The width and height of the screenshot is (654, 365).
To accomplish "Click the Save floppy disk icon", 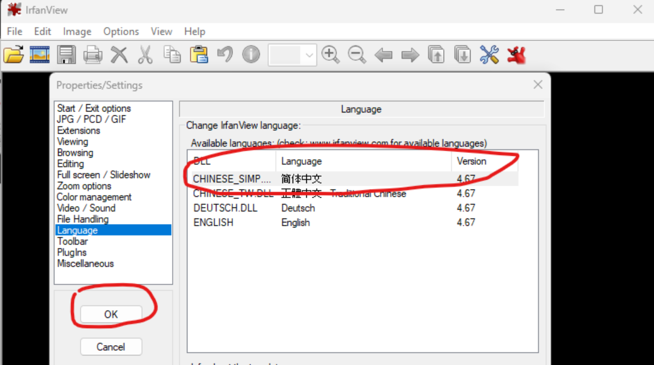I will click(66, 55).
